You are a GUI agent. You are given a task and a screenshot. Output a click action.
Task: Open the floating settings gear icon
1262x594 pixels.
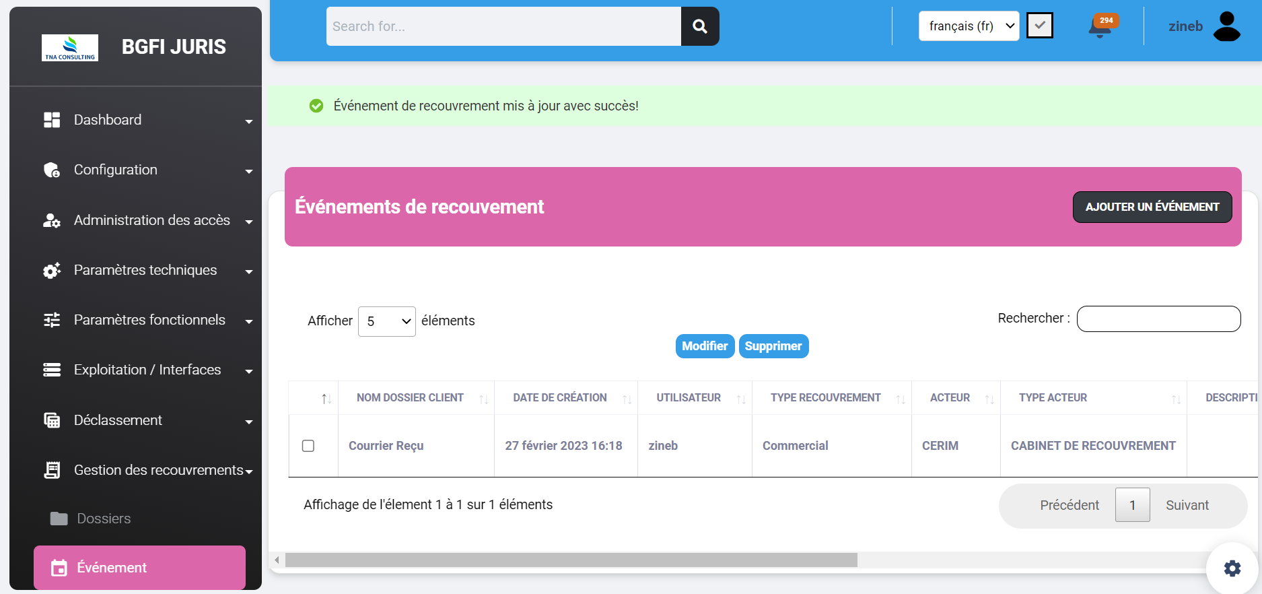pos(1232,568)
